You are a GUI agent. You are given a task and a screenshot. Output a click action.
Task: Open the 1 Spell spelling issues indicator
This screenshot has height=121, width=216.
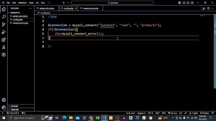pyautogui.click(x=193, y=113)
